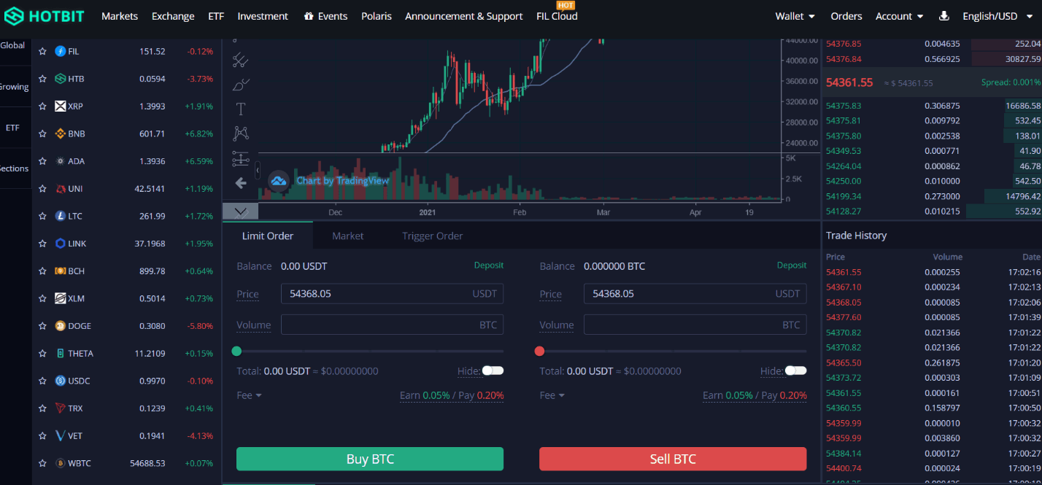Select the XABCD pattern tool
Viewport: 1042px width, 485px height.
coord(240,133)
